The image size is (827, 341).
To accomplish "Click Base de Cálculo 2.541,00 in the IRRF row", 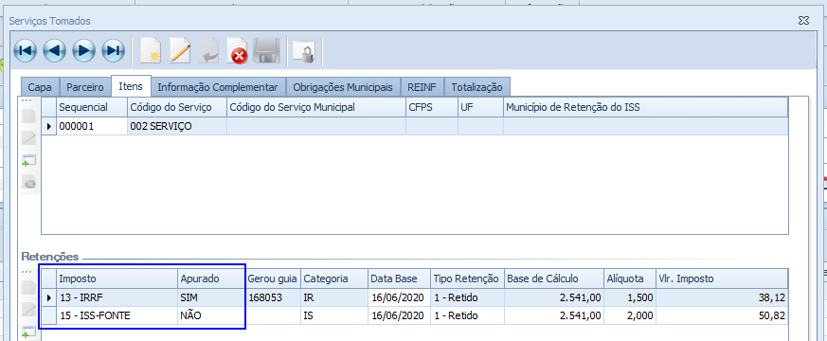I will tap(554, 297).
